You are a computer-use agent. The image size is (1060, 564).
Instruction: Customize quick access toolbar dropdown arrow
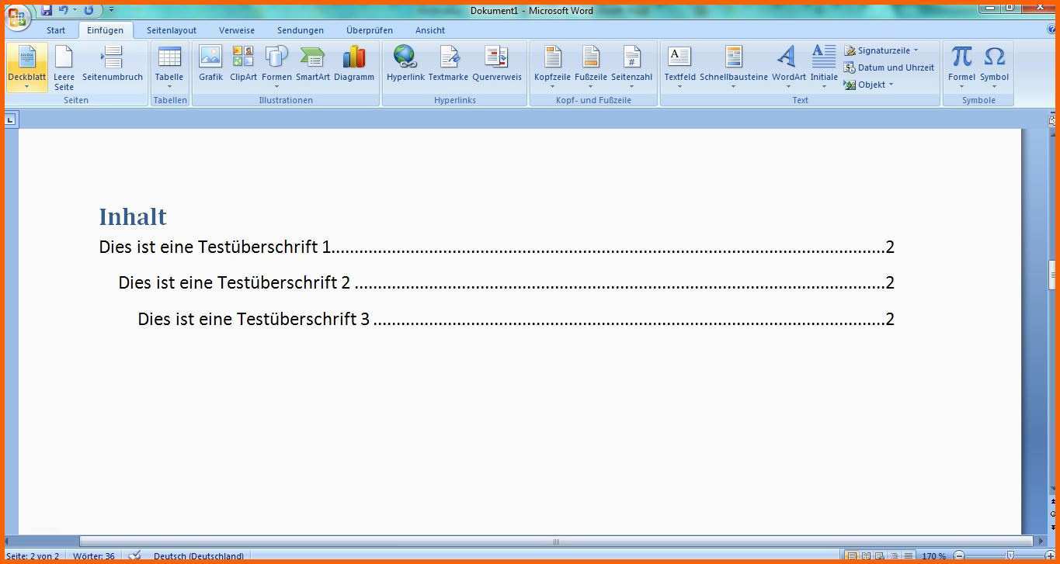pyautogui.click(x=111, y=10)
